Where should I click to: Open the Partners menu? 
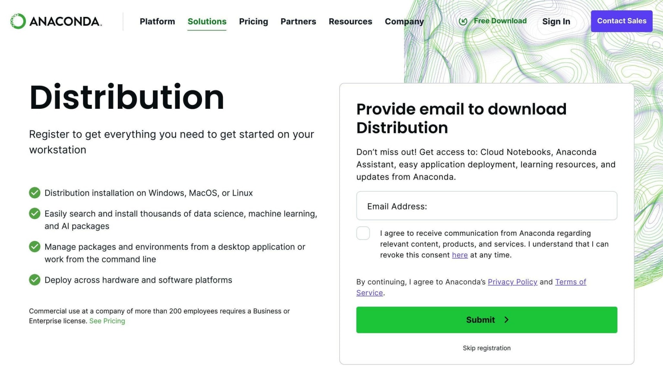(298, 21)
